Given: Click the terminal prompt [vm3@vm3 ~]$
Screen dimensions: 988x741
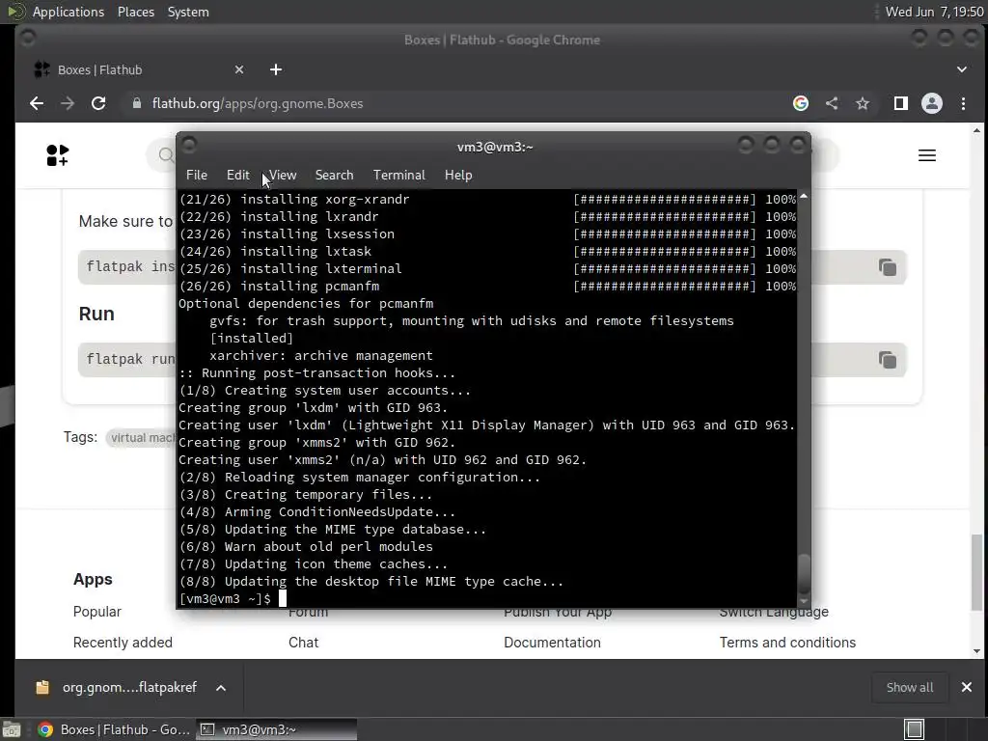Looking at the screenshot, I should coord(225,598).
